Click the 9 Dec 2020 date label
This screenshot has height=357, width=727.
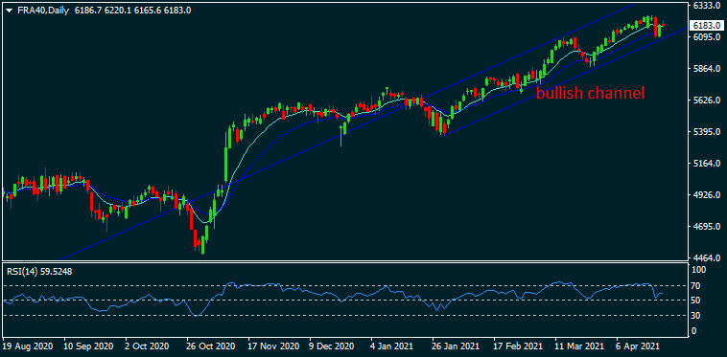[x=332, y=346]
